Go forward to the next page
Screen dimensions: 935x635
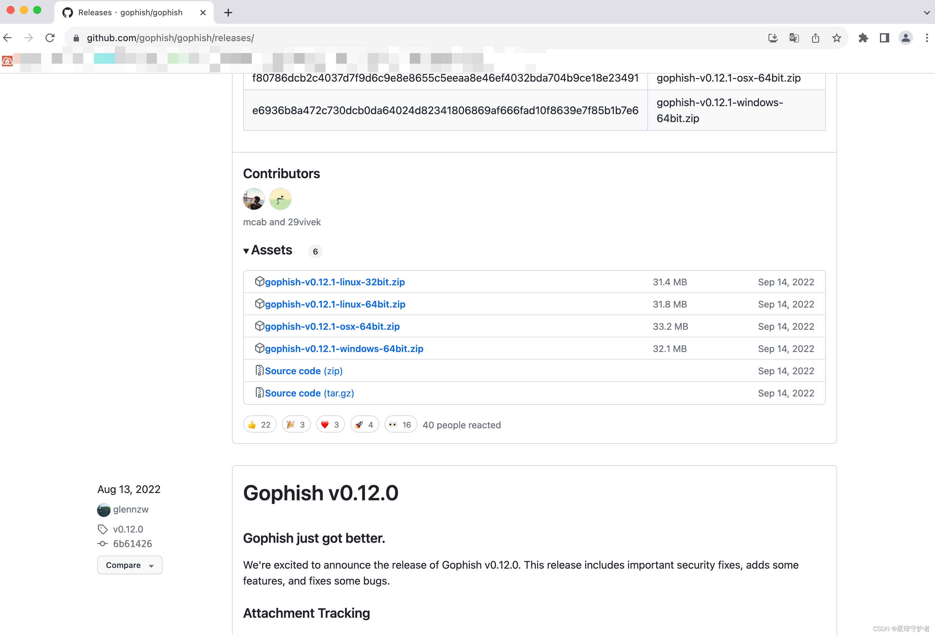coord(29,38)
